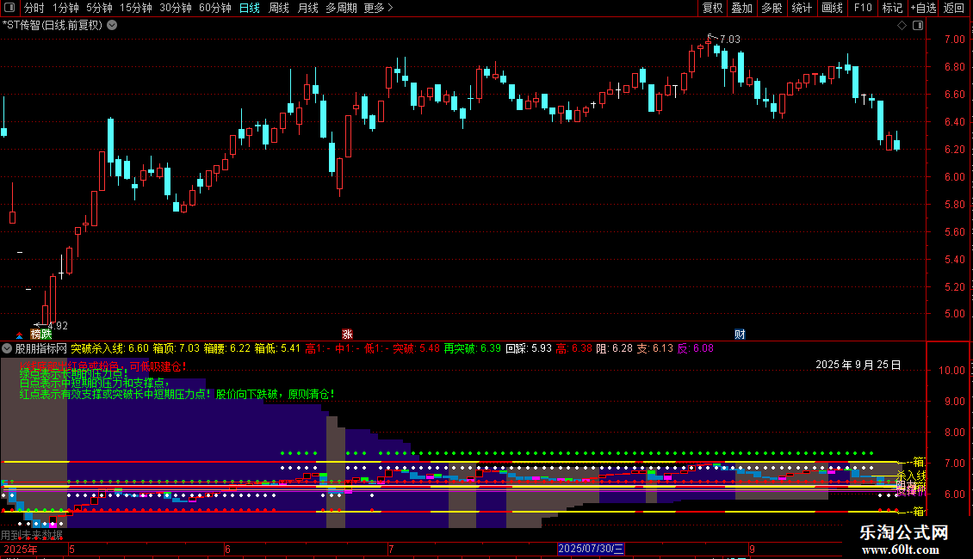Screen dimensions: 973x559
Task: Select the 5分钟 period
Action: [99, 8]
